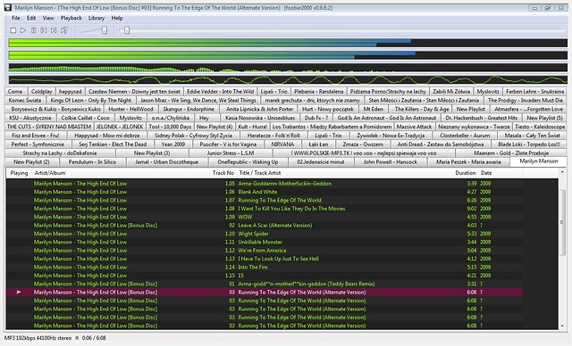Open the Library menu

[x=97, y=18]
